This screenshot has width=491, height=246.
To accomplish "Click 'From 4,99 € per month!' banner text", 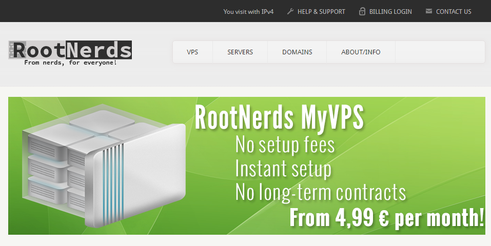I will (387, 217).
